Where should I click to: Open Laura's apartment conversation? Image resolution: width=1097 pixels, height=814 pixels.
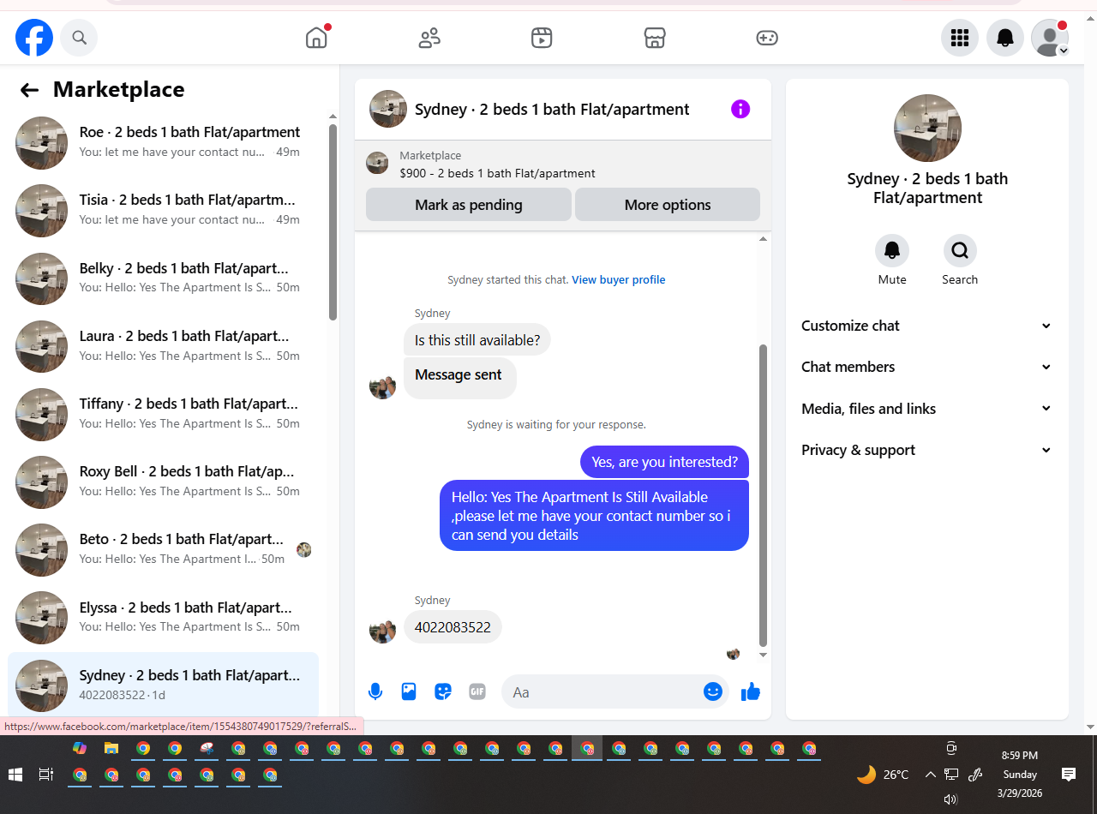point(163,346)
